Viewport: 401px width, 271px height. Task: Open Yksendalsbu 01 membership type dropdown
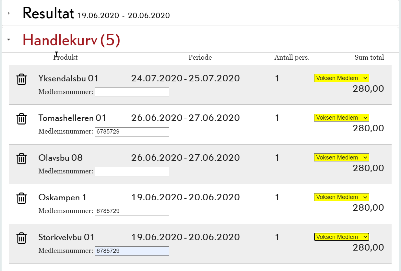click(341, 78)
